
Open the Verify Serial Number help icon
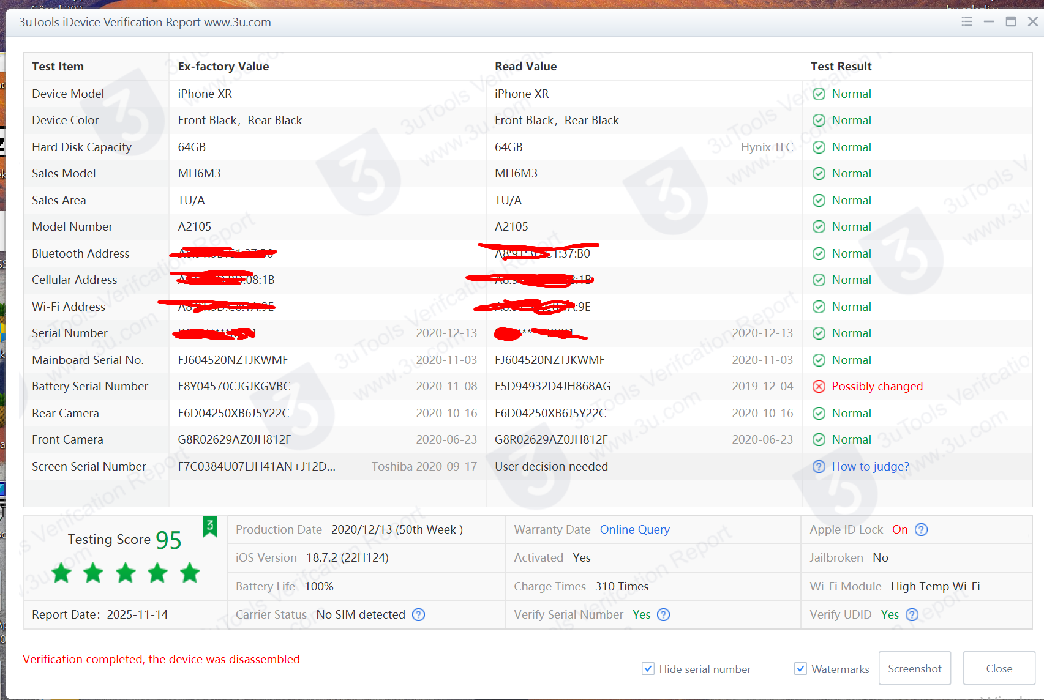663,614
